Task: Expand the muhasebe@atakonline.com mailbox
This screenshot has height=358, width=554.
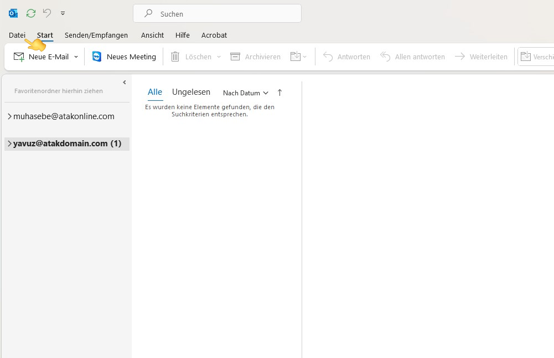Action: (9, 116)
